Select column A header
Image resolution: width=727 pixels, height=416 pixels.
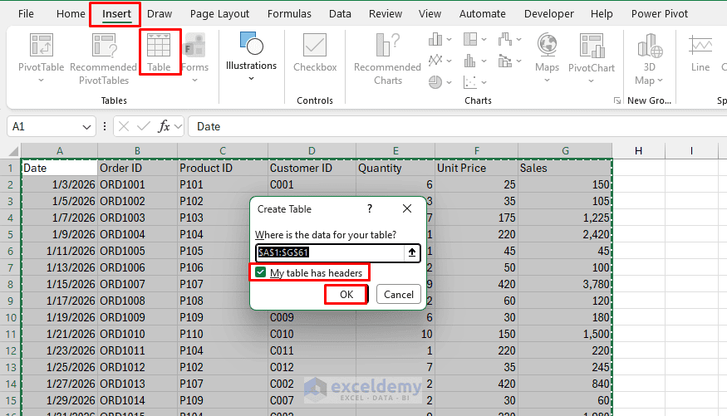[x=59, y=151]
